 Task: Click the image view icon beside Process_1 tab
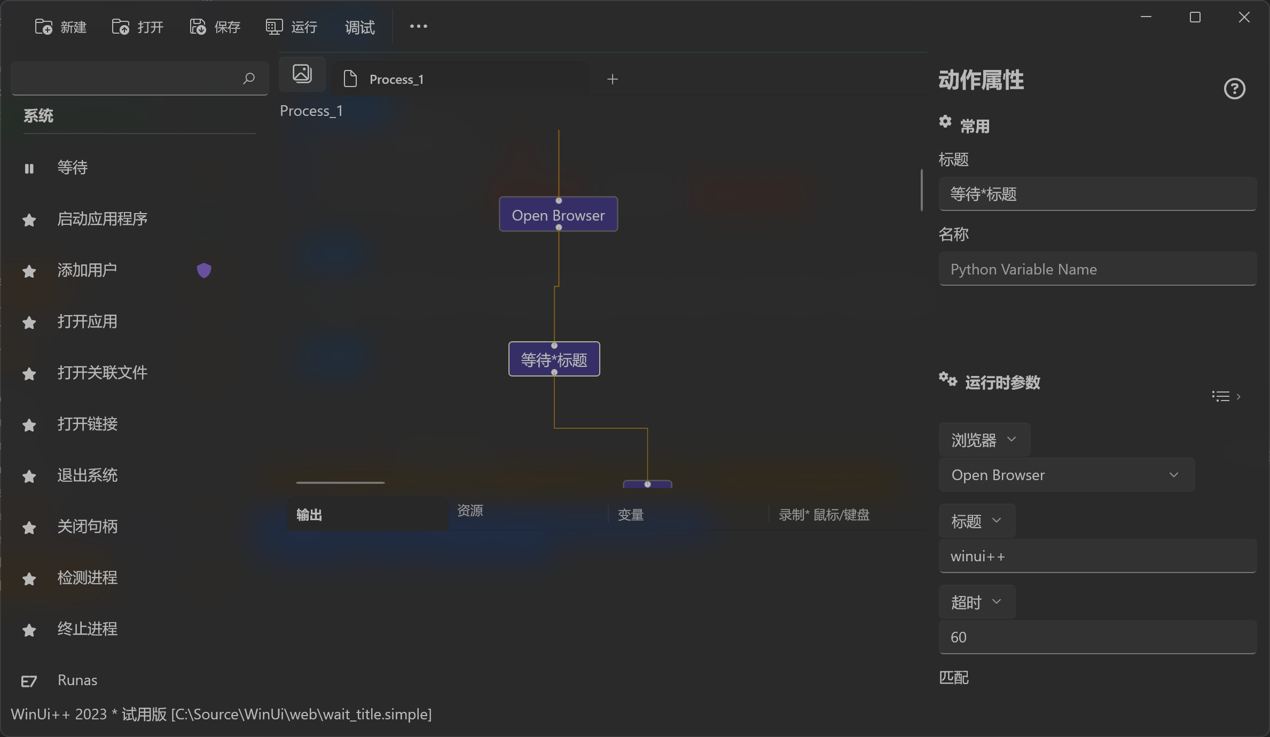[302, 74]
